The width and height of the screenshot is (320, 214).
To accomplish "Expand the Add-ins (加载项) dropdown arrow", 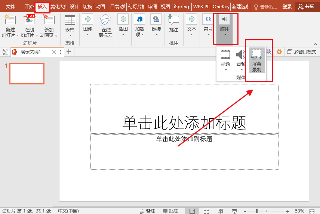I will point(143,35).
